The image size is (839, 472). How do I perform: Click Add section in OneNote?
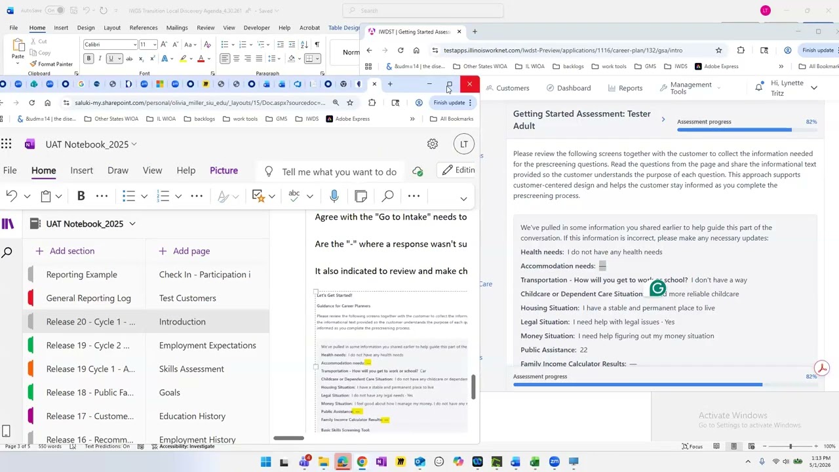click(65, 251)
